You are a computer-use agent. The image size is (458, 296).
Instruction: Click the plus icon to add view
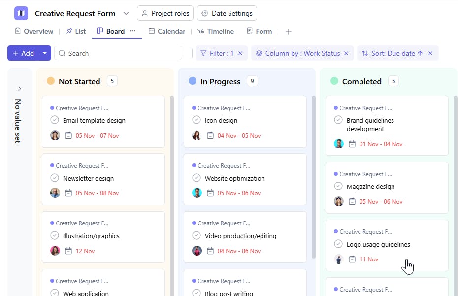point(289,32)
